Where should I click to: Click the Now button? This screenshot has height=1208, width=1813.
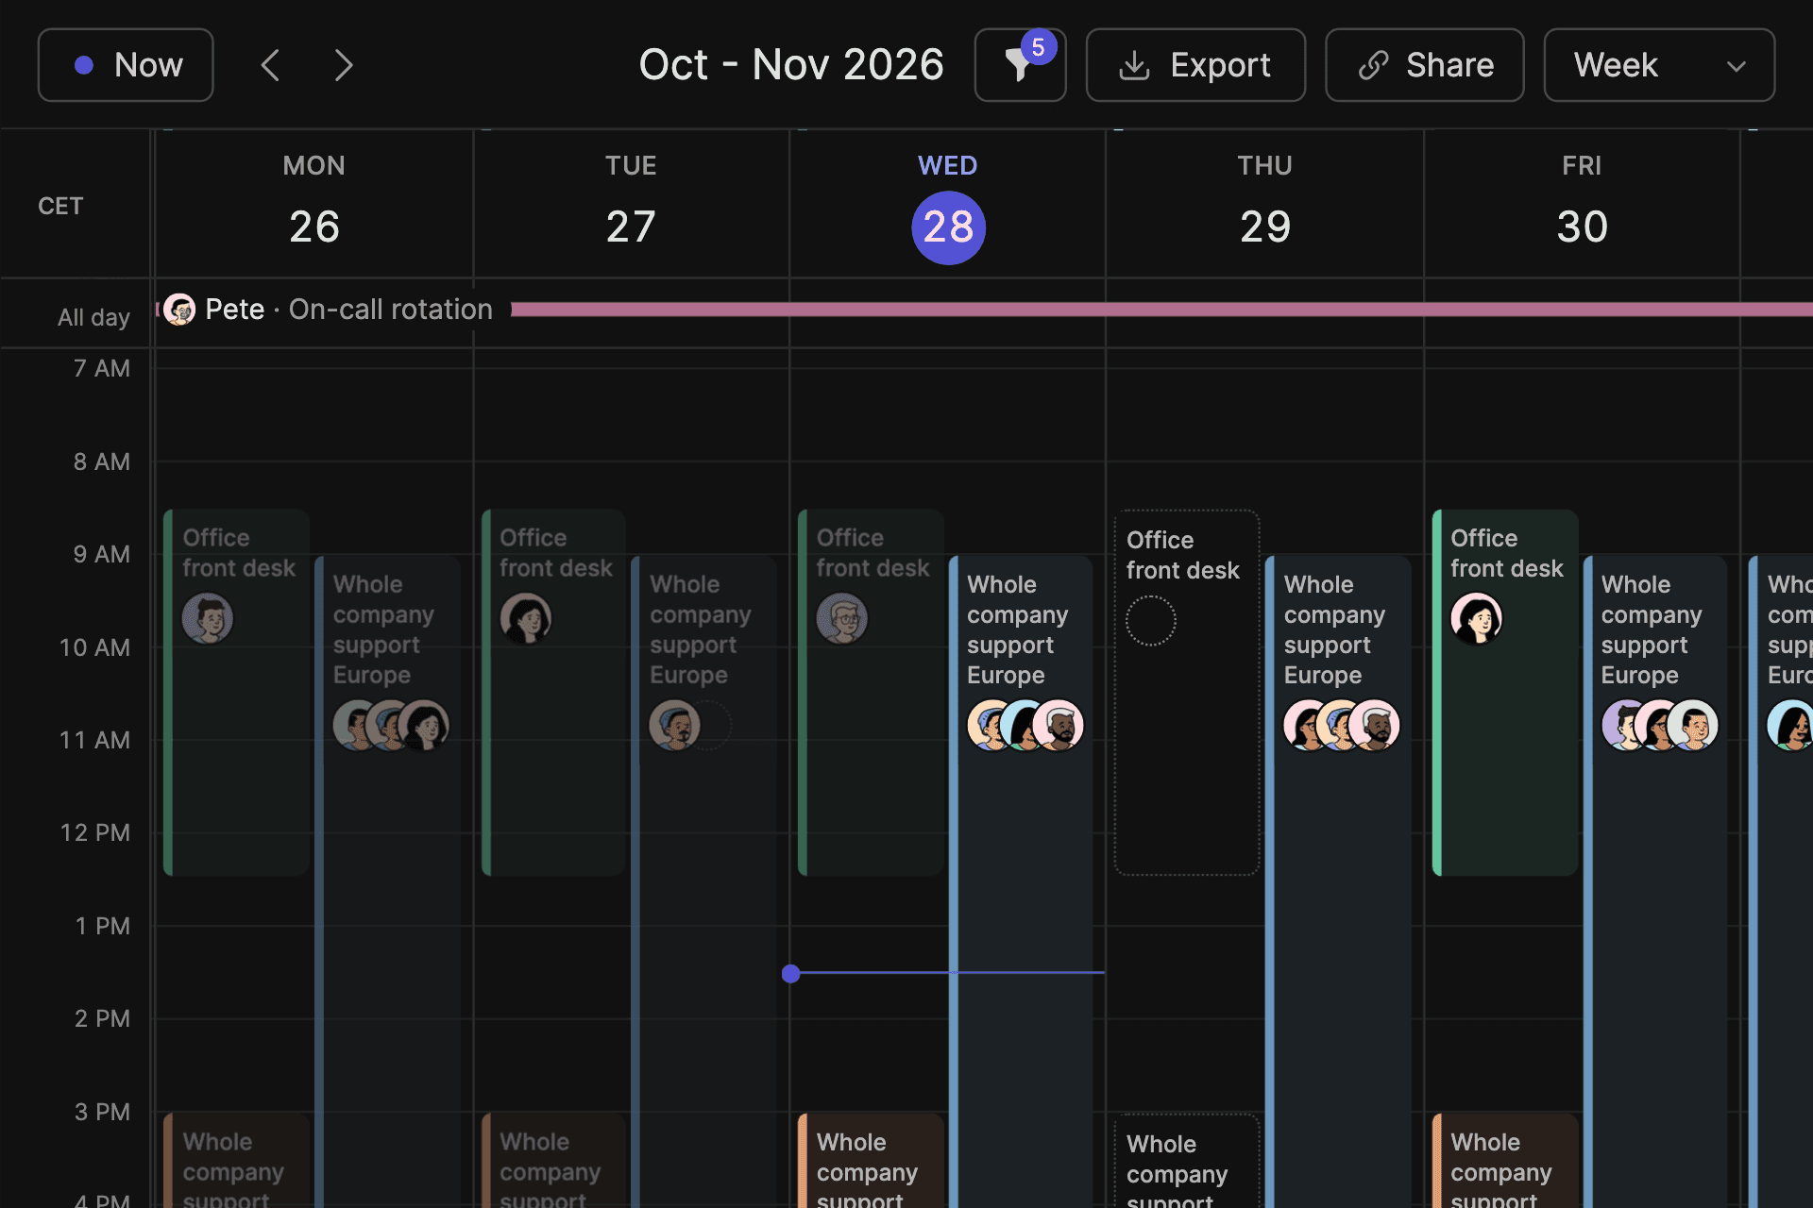click(126, 65)
